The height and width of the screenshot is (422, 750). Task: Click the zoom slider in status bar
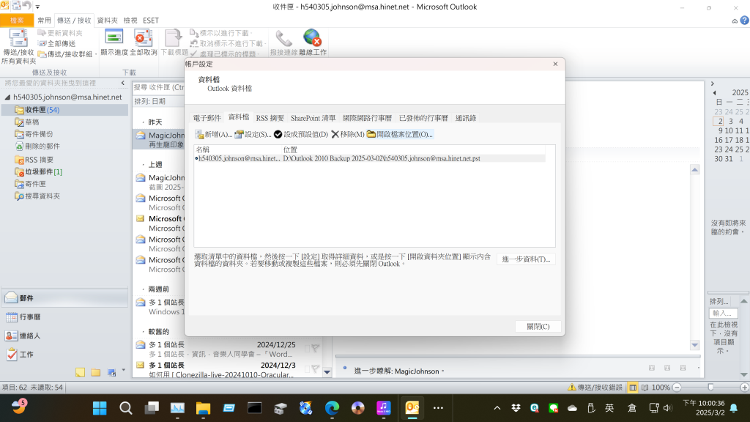coord(709,387)
